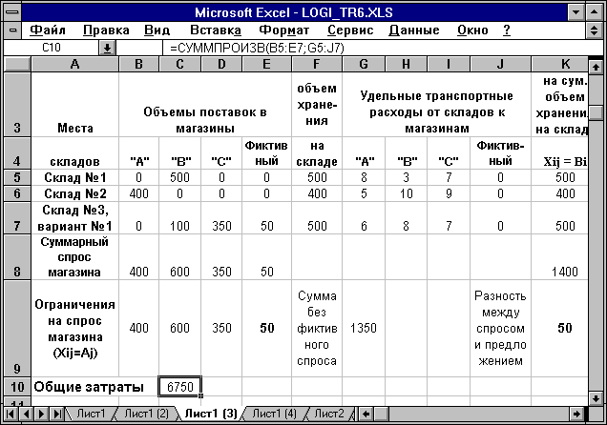Open the Формат menu
607x425 pixels.
point(283,30)
